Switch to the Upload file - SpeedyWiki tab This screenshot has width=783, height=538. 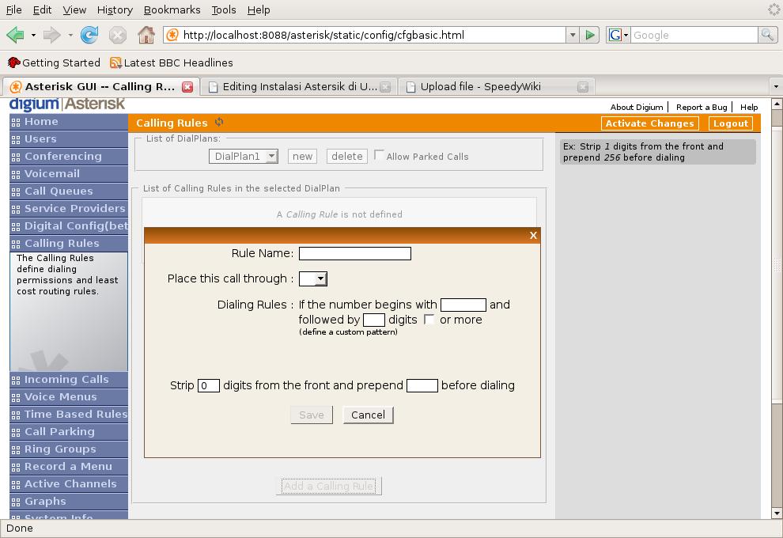[x=480, y=87]
